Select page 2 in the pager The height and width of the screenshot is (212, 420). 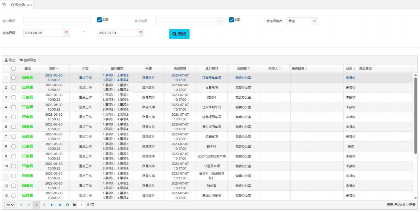44,205
